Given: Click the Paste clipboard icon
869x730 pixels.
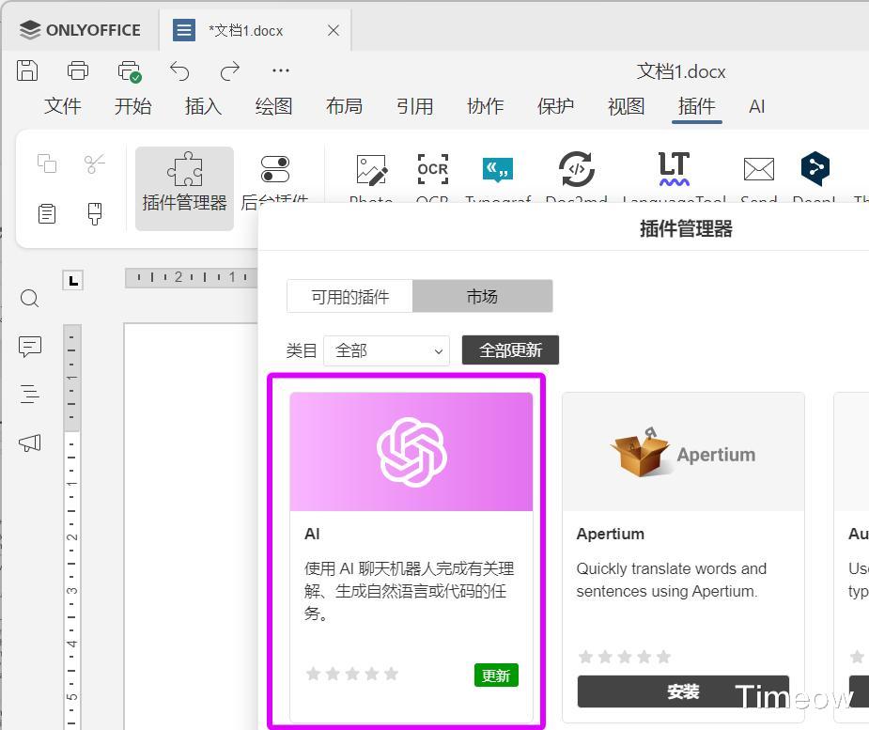Looking at the screenshot, I should 47,213.
